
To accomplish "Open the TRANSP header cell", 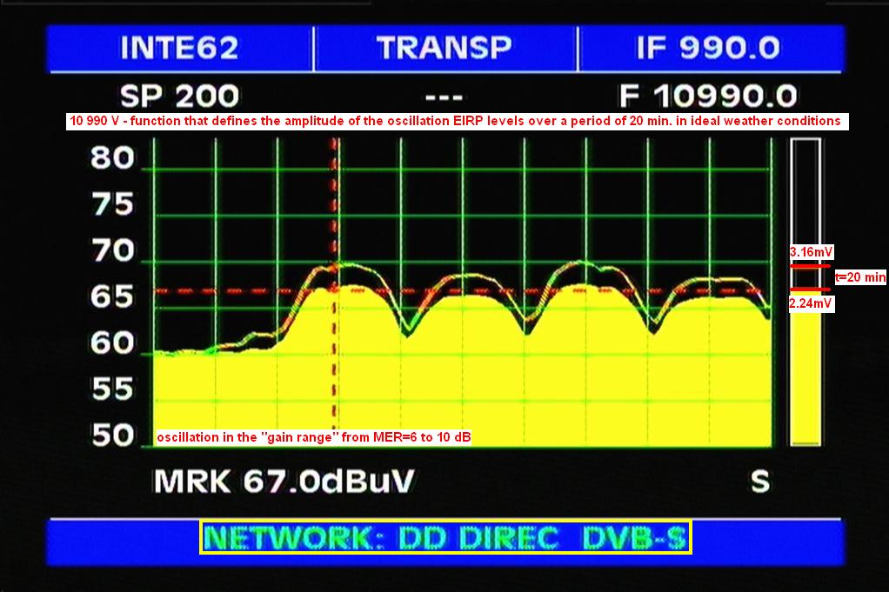I will 444,48.
